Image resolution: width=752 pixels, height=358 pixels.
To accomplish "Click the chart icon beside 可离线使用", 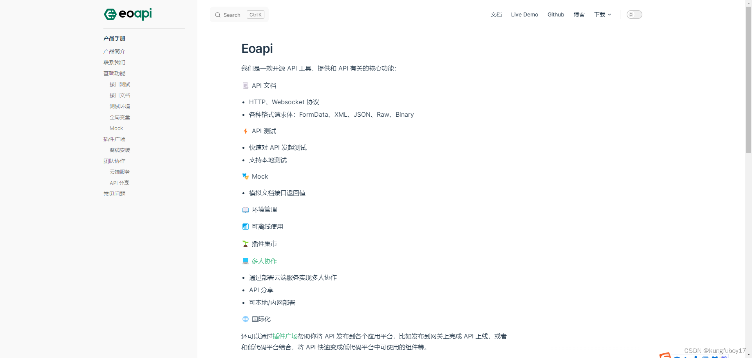I will [246, 226].
